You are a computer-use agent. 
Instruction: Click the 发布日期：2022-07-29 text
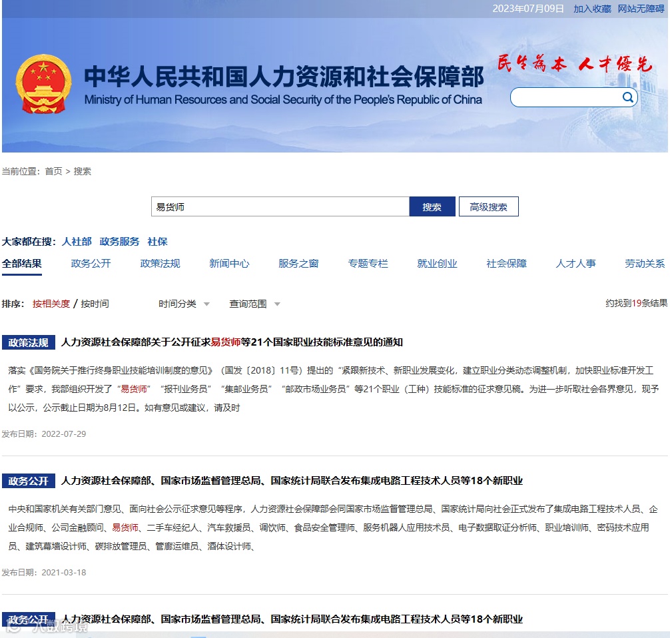click(43, 434)
